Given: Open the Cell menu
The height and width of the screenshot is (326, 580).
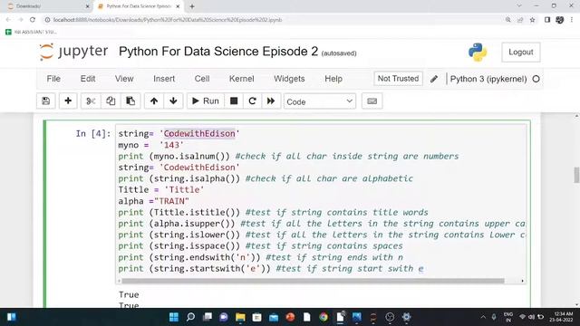Looking at the screenshot, I should [202, 79].
